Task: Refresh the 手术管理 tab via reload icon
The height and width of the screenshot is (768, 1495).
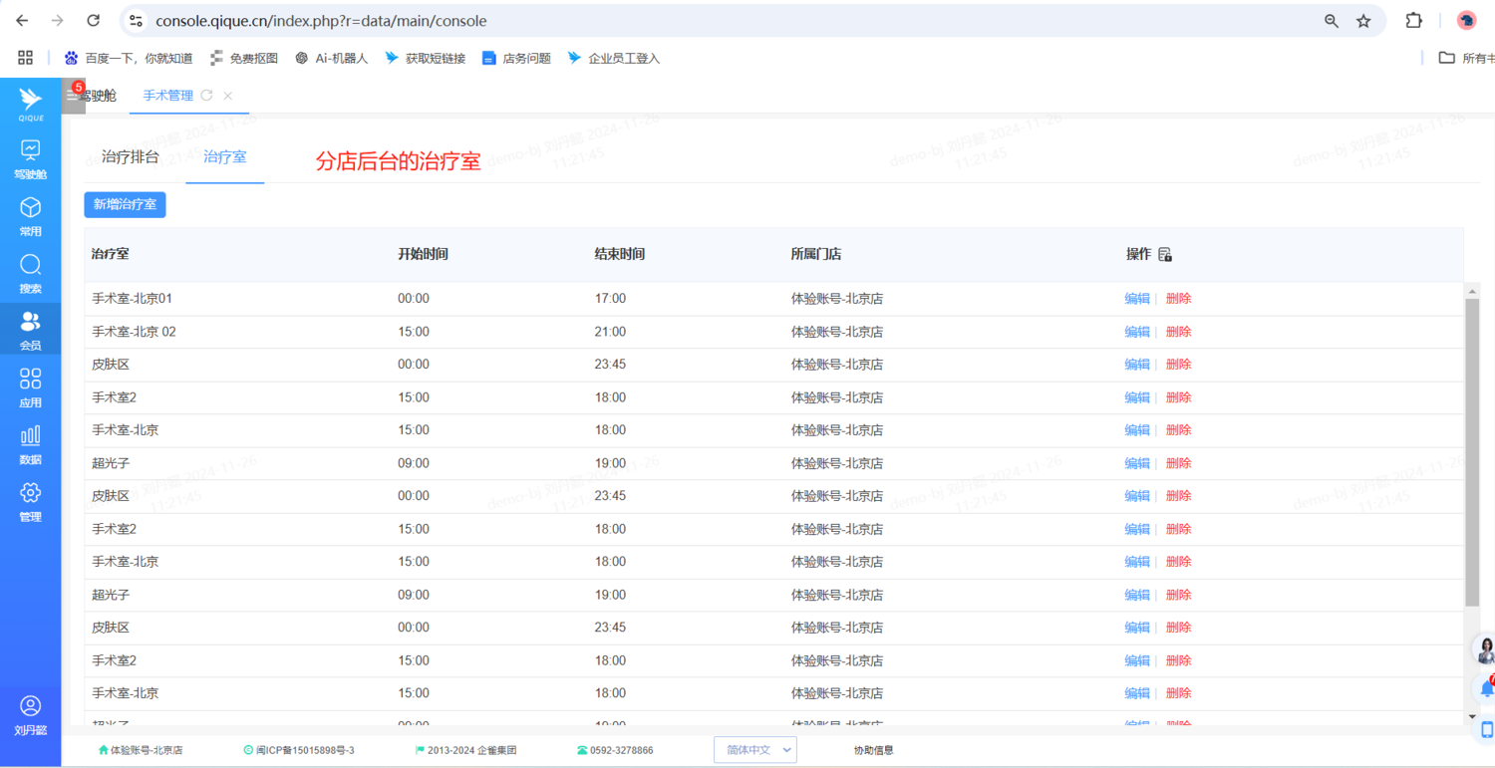Action: click(206, 96)
